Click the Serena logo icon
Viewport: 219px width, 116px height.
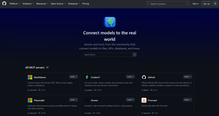tap(87, 100)
